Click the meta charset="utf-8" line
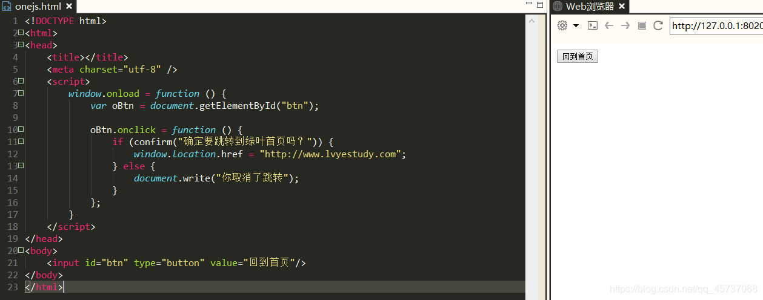Viewport: 763px width, 300px height. [x=112, y=69]
